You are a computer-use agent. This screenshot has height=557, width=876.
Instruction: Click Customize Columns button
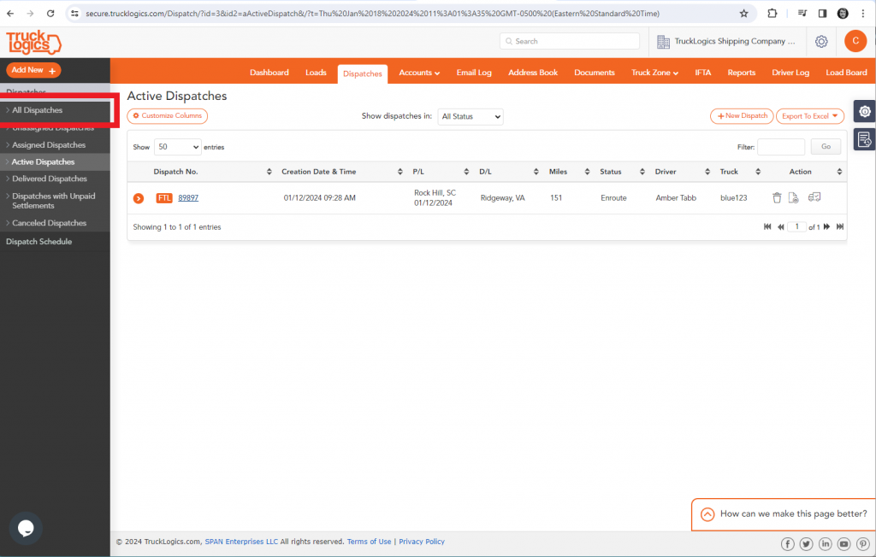[167, 115]
